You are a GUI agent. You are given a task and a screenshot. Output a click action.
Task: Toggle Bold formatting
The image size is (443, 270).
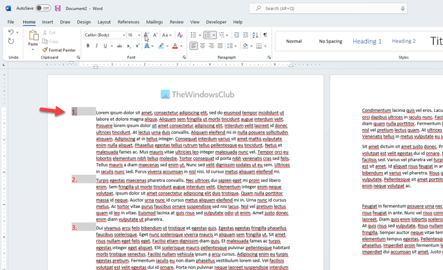[x=88, y=46]
